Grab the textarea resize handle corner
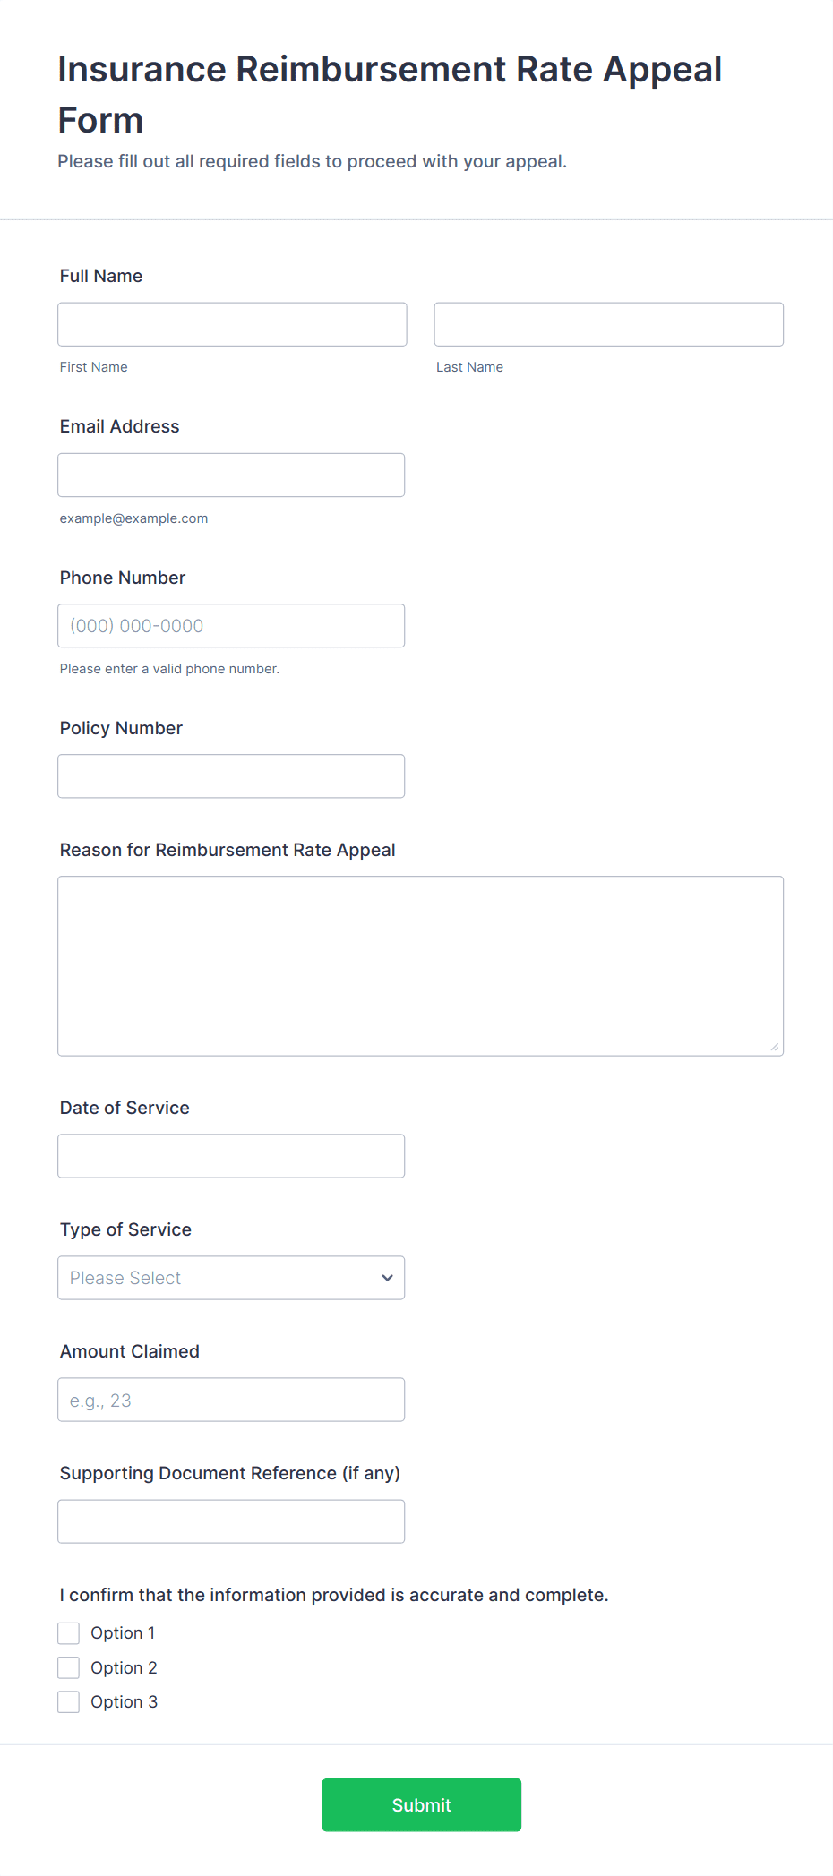 (775, 1047)
